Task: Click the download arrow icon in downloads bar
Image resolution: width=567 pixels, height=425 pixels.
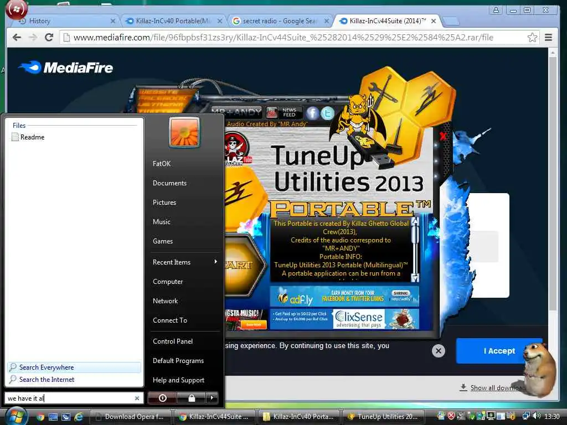Action: pos(463,387)
